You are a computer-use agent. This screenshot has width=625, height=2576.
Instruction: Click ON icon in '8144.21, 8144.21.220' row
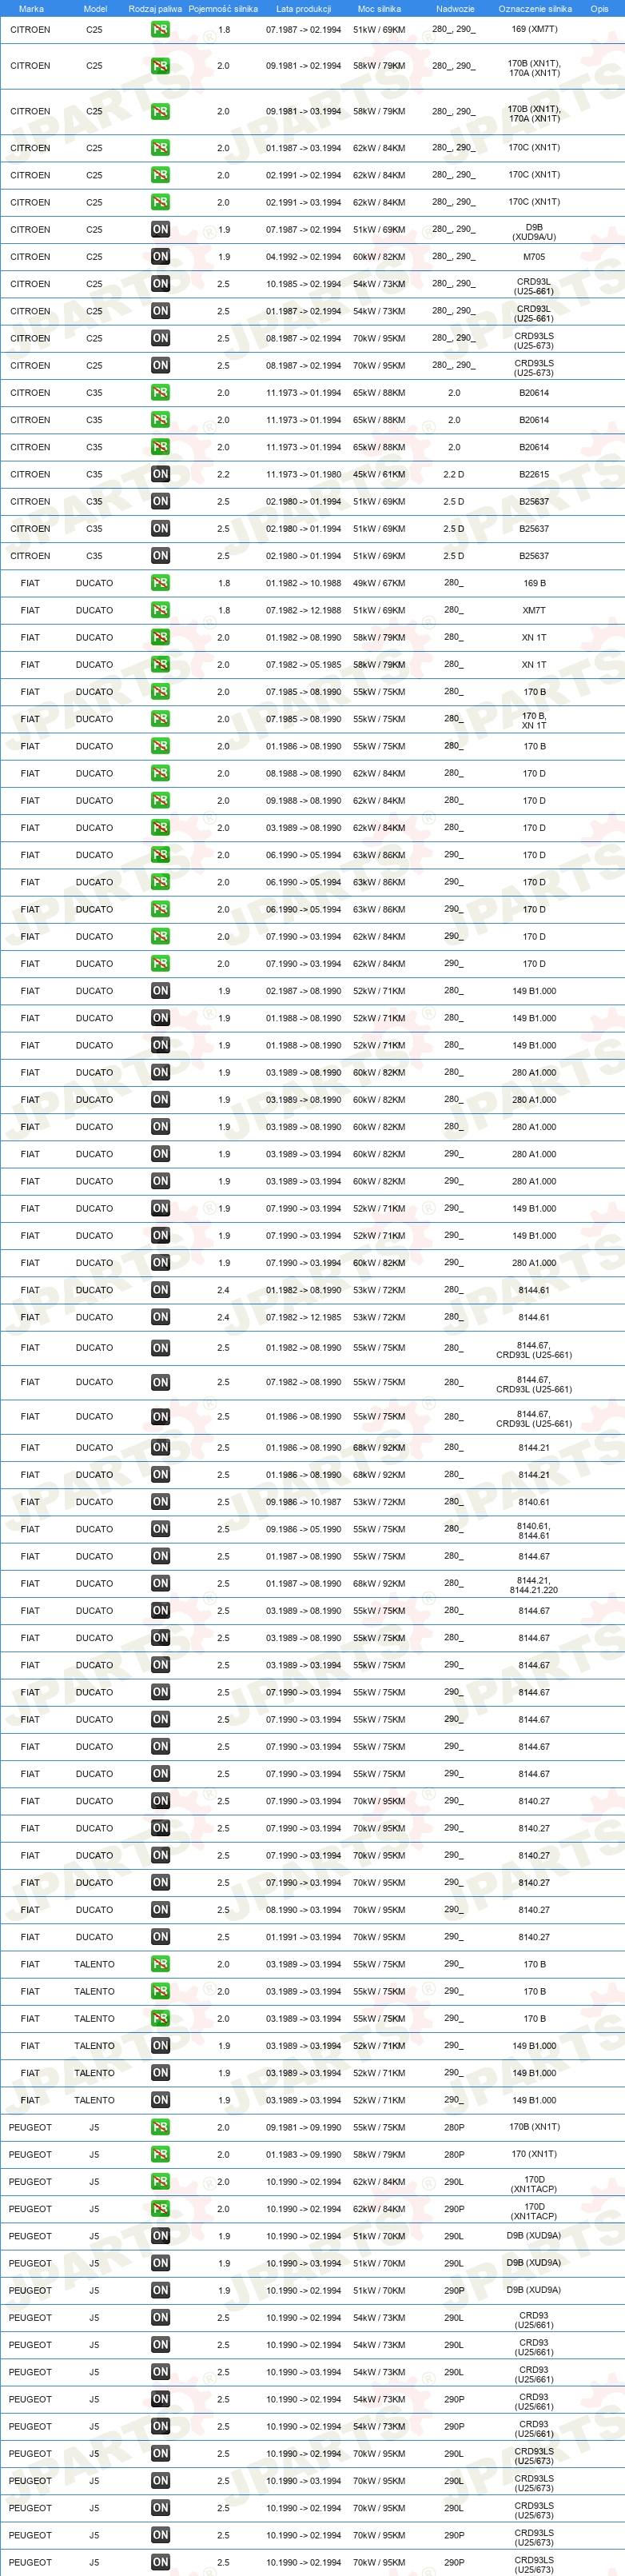click(x=160, y=1584)
